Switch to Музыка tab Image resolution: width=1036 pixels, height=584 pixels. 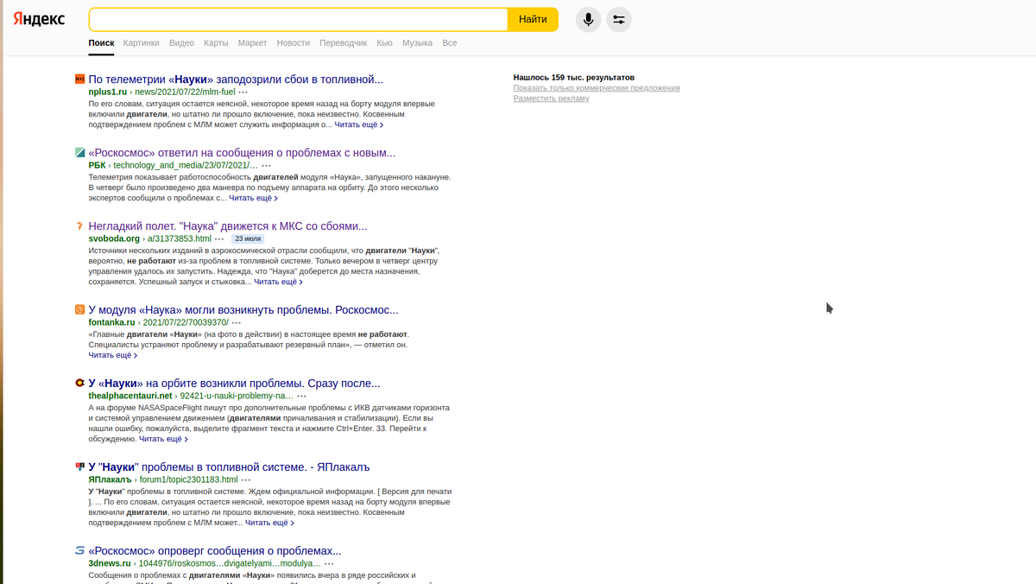click(417, 43)
